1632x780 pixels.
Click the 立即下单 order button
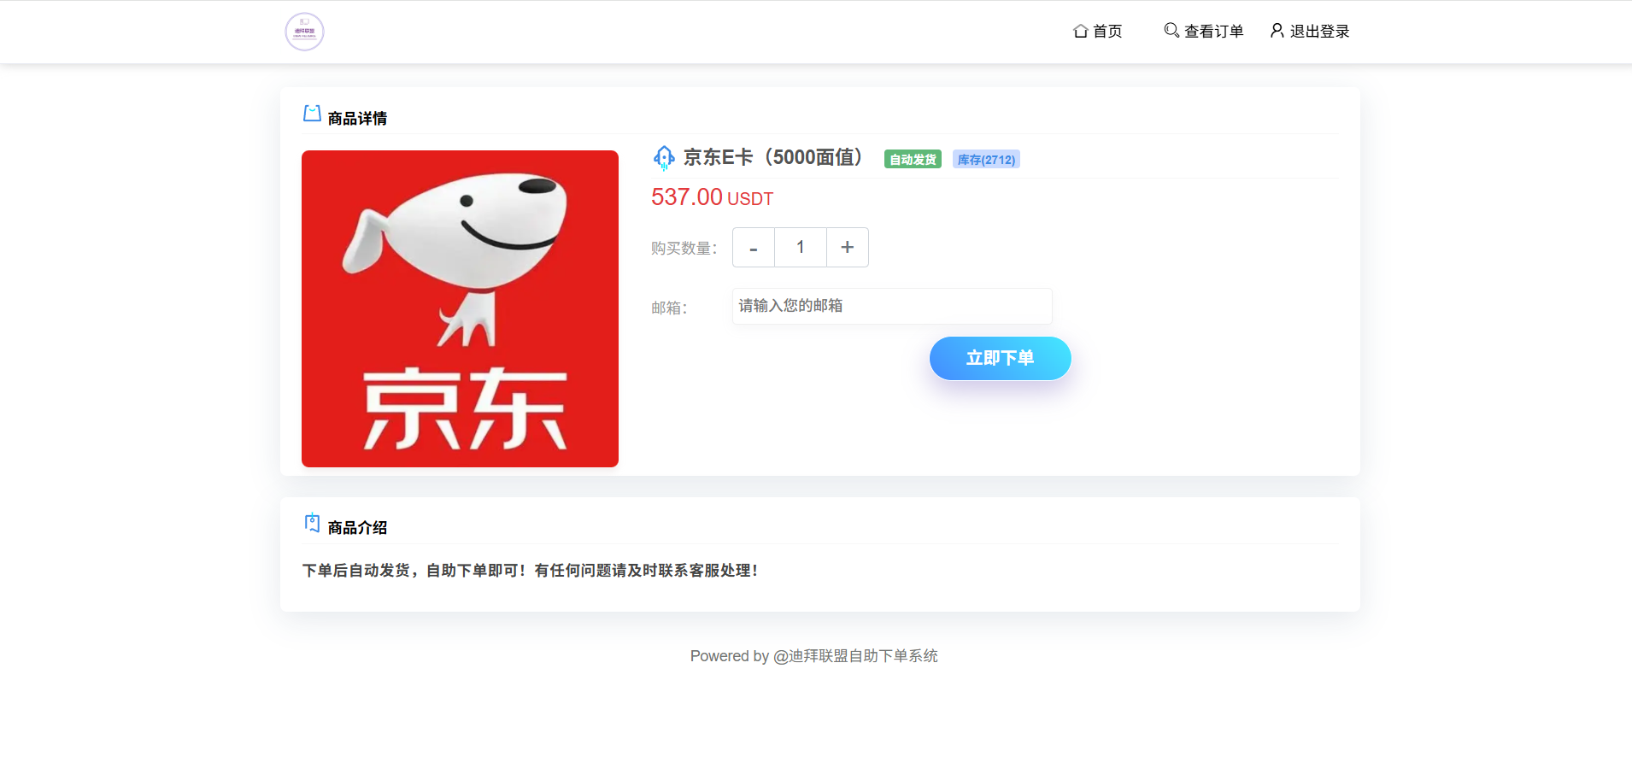point(1000,358)
